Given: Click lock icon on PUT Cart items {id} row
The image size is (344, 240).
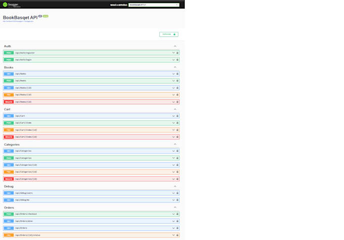Looking at the screenshot, I should (x=177, y=130).
